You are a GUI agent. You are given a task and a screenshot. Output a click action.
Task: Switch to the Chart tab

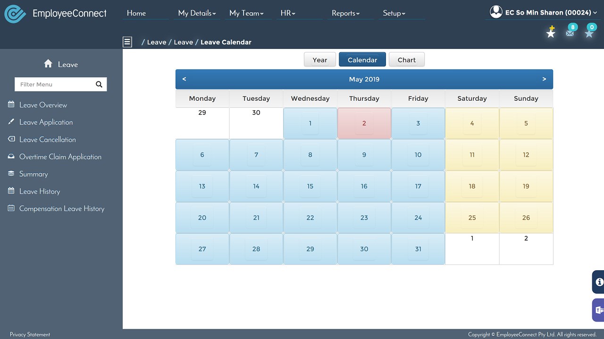[x=406, y=59]
